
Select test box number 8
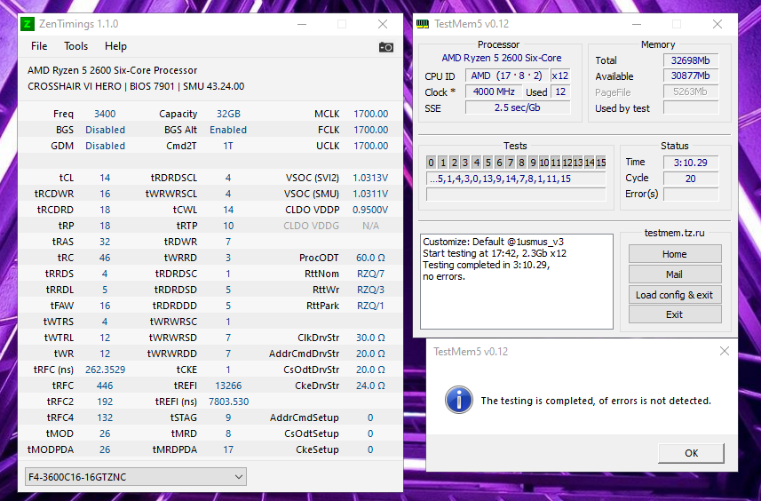tap(522, 163)
